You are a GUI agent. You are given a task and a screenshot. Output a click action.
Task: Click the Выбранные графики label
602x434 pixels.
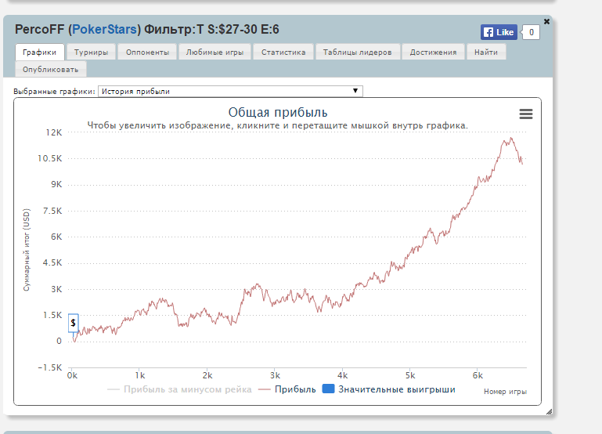(54, 92)
